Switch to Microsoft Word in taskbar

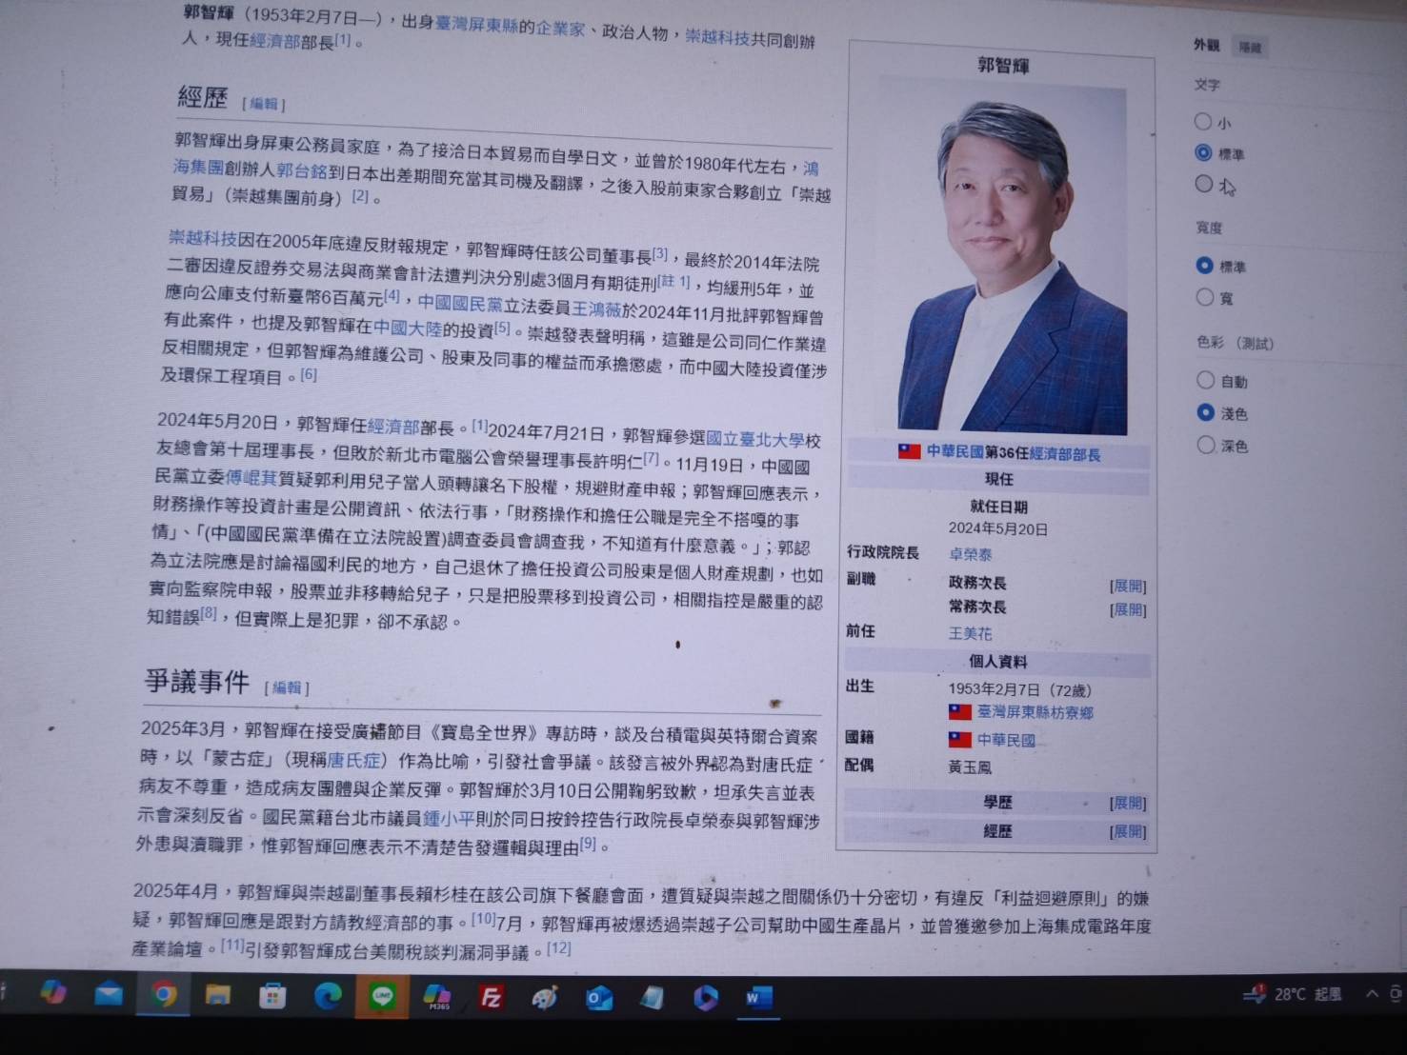coord(758,999)
